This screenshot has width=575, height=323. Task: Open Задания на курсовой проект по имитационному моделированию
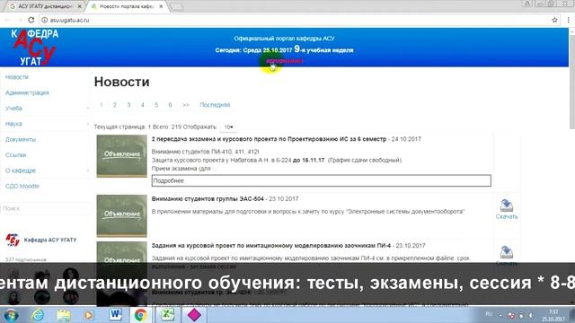pos(271,246)
